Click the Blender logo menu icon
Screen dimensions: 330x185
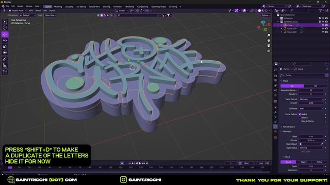3,6
